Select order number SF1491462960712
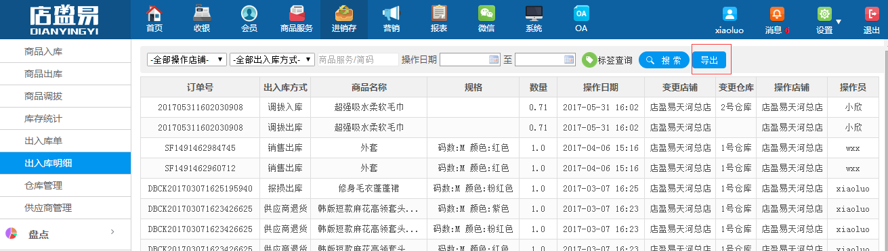 [200, 168]
